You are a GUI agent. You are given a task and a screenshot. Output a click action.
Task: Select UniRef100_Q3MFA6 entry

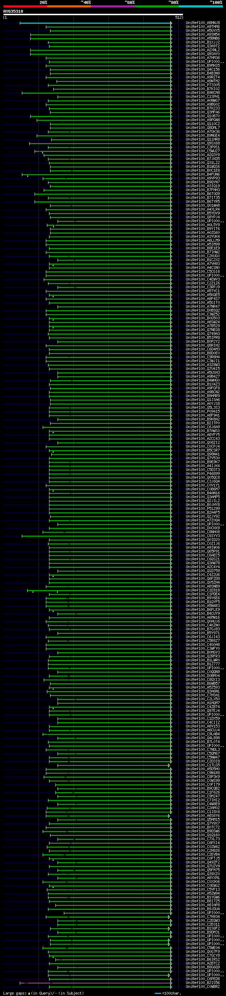tap(203, 112)
